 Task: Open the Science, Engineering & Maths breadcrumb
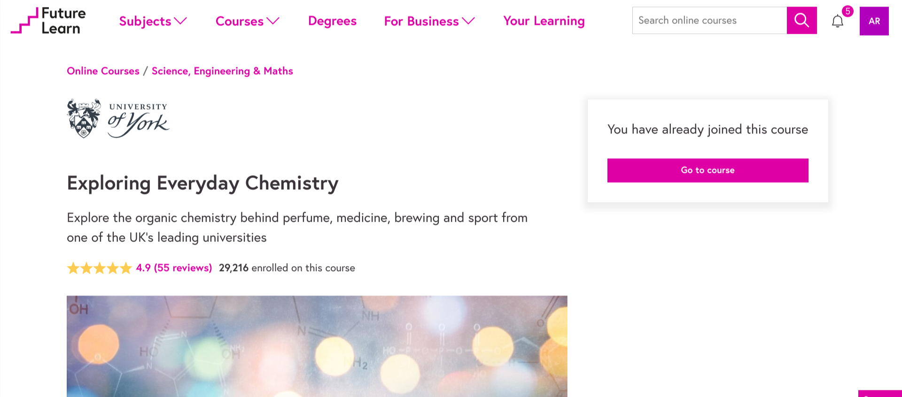tap(222, 71)
